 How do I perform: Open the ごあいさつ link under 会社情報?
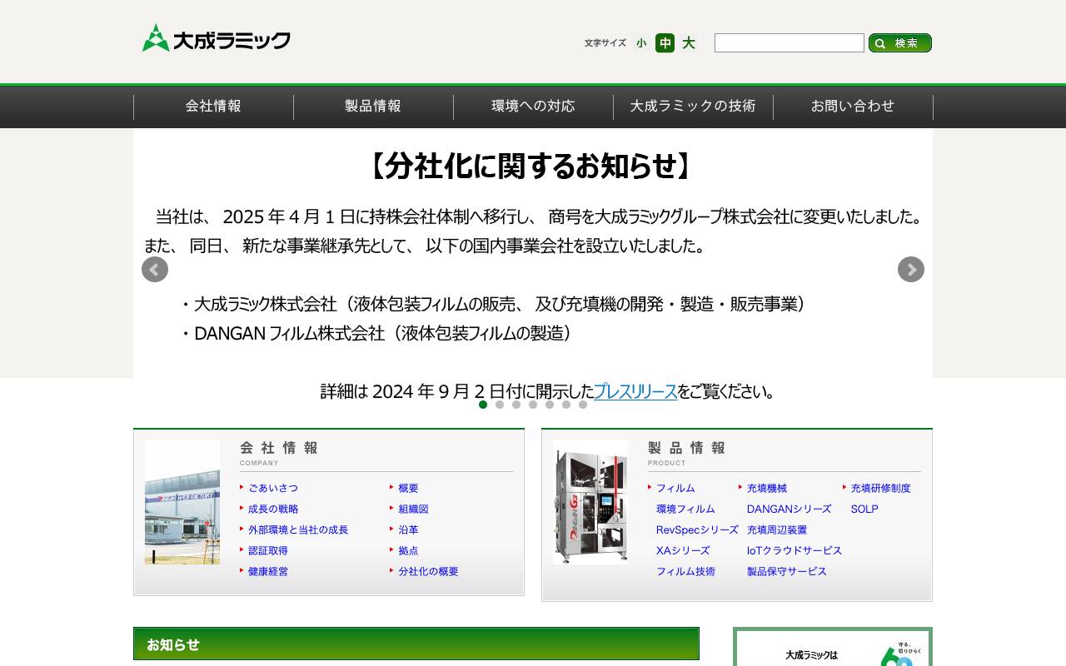coord(272,488)
